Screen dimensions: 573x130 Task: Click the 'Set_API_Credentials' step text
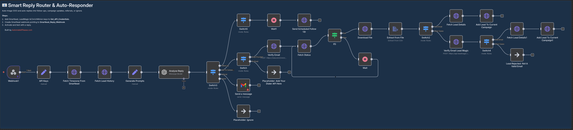[x=60, y=19]
